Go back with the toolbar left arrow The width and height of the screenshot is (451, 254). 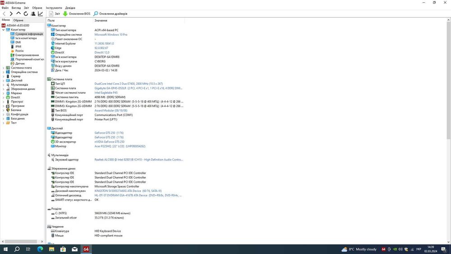[x=4, y=14]
